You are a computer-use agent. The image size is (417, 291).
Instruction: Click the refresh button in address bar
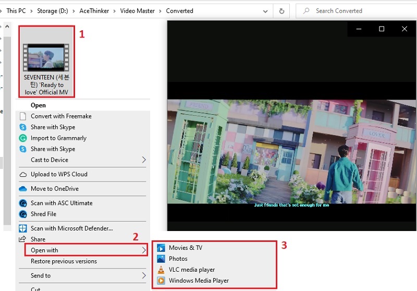click(281, 11)
